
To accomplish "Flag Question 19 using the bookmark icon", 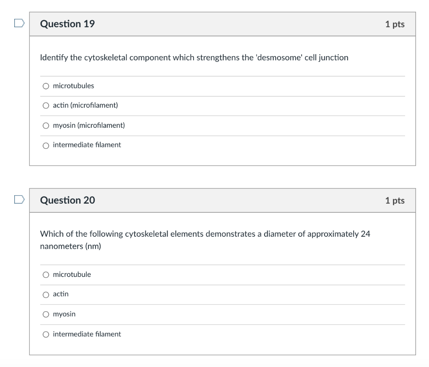I will click(x=17, y=24).
